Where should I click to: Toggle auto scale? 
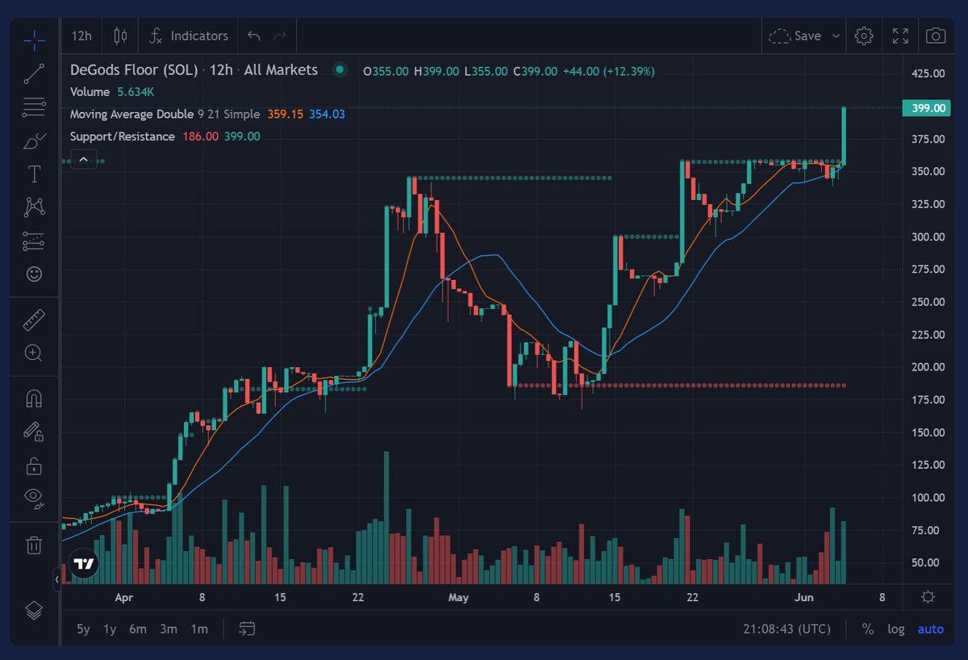[x=930, y=629]
